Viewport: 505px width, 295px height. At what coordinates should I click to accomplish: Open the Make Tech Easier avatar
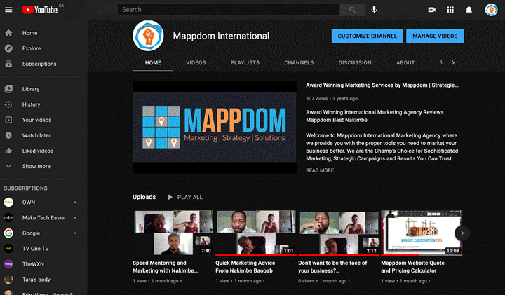tap(8, 217)
